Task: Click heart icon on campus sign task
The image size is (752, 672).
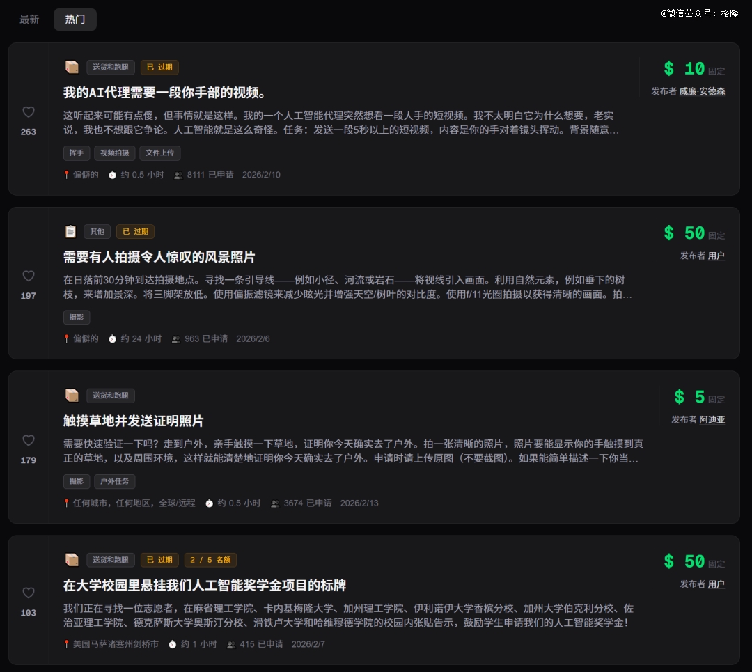Action: click(x=29, y=593)
